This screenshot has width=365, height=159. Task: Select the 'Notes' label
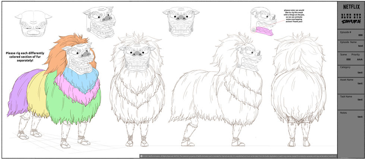point(343,113)
